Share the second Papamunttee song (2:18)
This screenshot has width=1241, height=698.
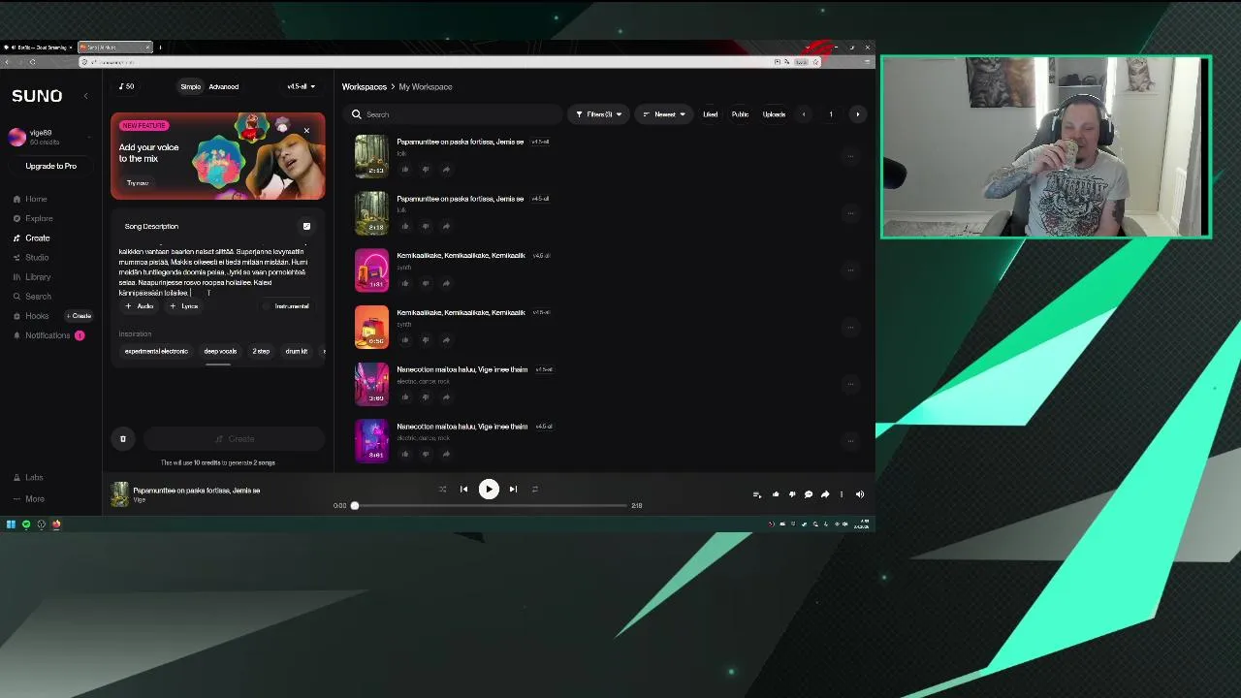(x=446, y=227)
